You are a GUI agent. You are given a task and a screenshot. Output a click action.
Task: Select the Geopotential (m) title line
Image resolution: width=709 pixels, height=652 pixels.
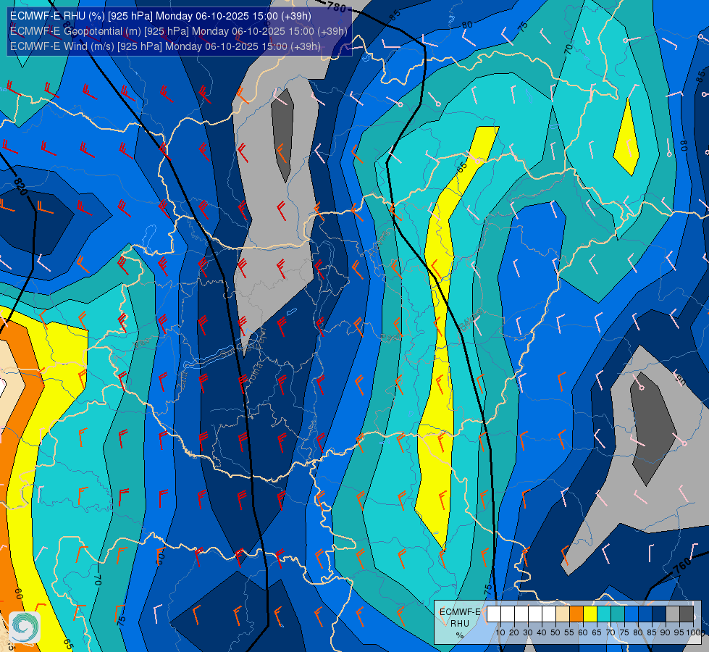[x=179, y=31]
